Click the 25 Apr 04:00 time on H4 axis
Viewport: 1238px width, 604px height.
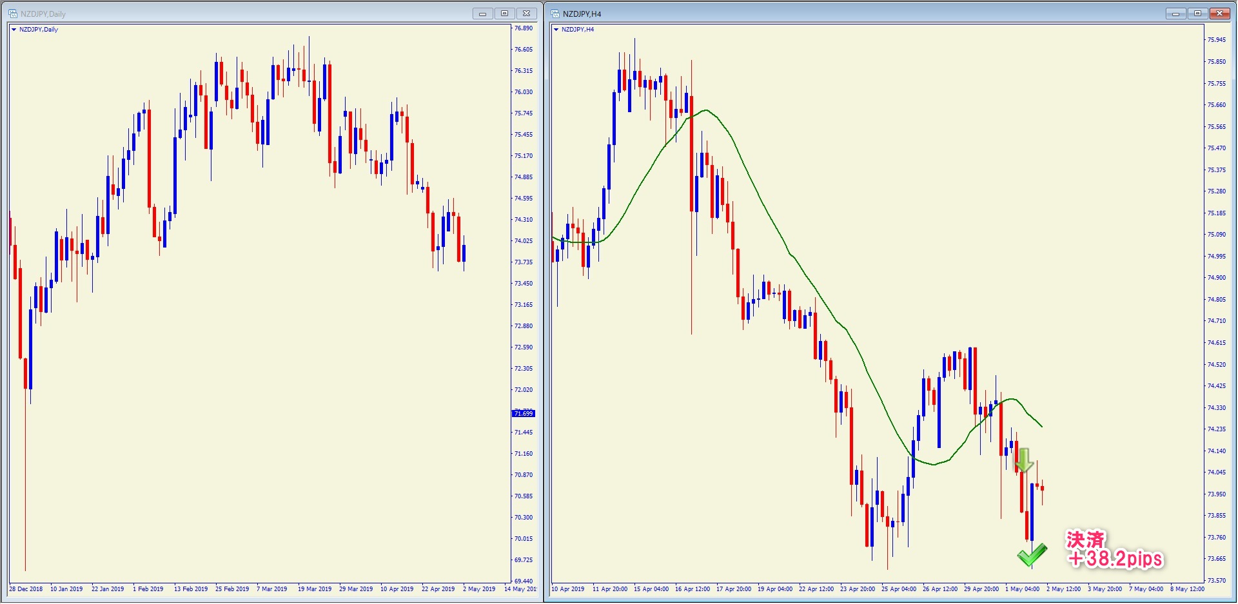(x=899, y=589)
